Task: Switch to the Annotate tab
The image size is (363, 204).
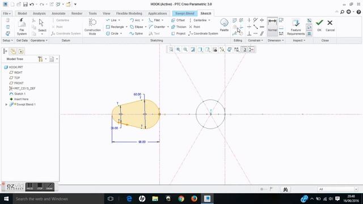Action: pyautogui.click(x=58, y=14)
